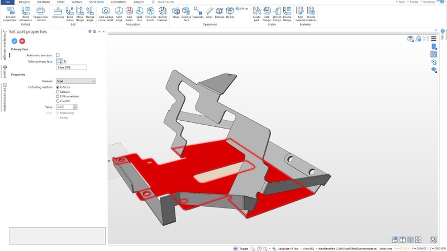
Task: Choose the Setback unfolding method
Action: (58, 92)
